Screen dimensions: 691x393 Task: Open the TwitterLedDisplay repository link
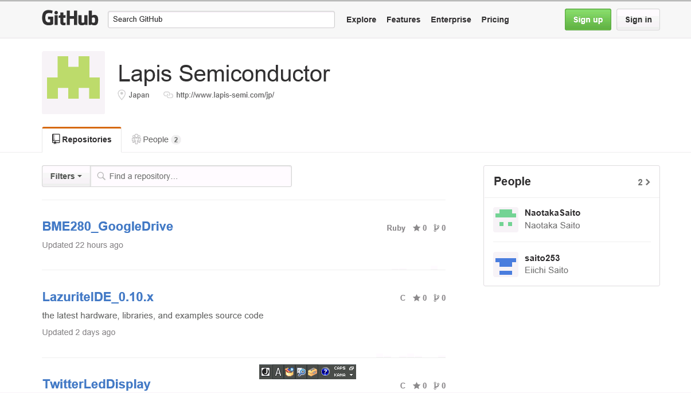click(x=96, y=384)
